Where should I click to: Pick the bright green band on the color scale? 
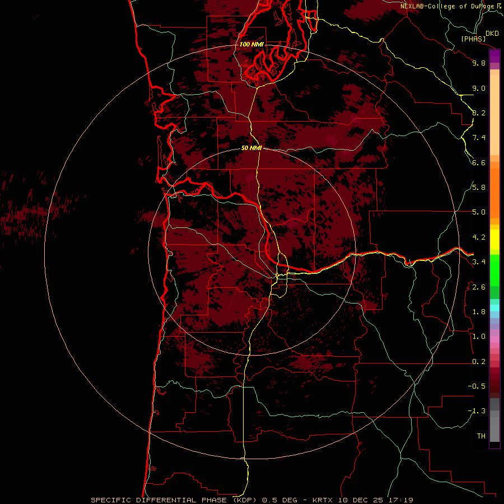[x=494, y=270]
